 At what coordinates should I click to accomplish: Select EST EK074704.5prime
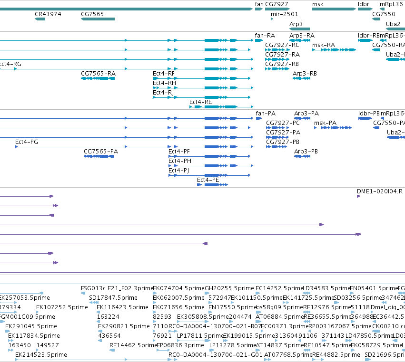[178, 288]
